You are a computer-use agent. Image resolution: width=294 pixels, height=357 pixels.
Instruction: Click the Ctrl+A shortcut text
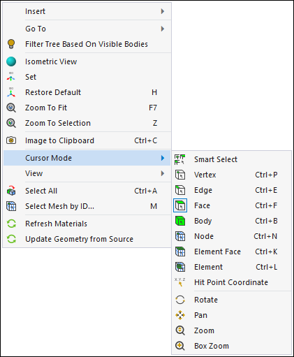(x=145, y=191)
